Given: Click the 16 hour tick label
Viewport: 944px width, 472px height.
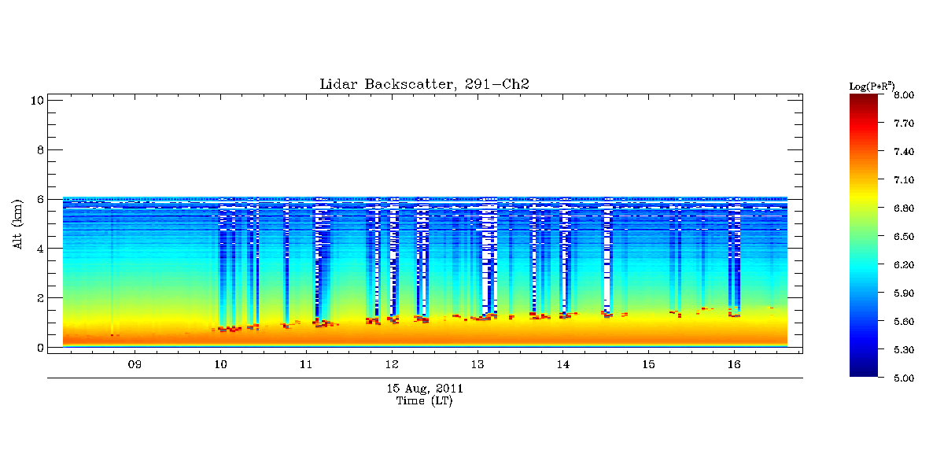Looking at the screenshot, I should point(735,365).
